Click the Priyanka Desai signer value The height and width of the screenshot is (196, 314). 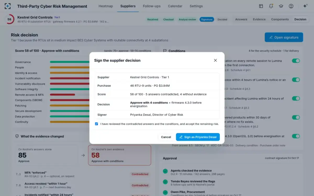156,115
